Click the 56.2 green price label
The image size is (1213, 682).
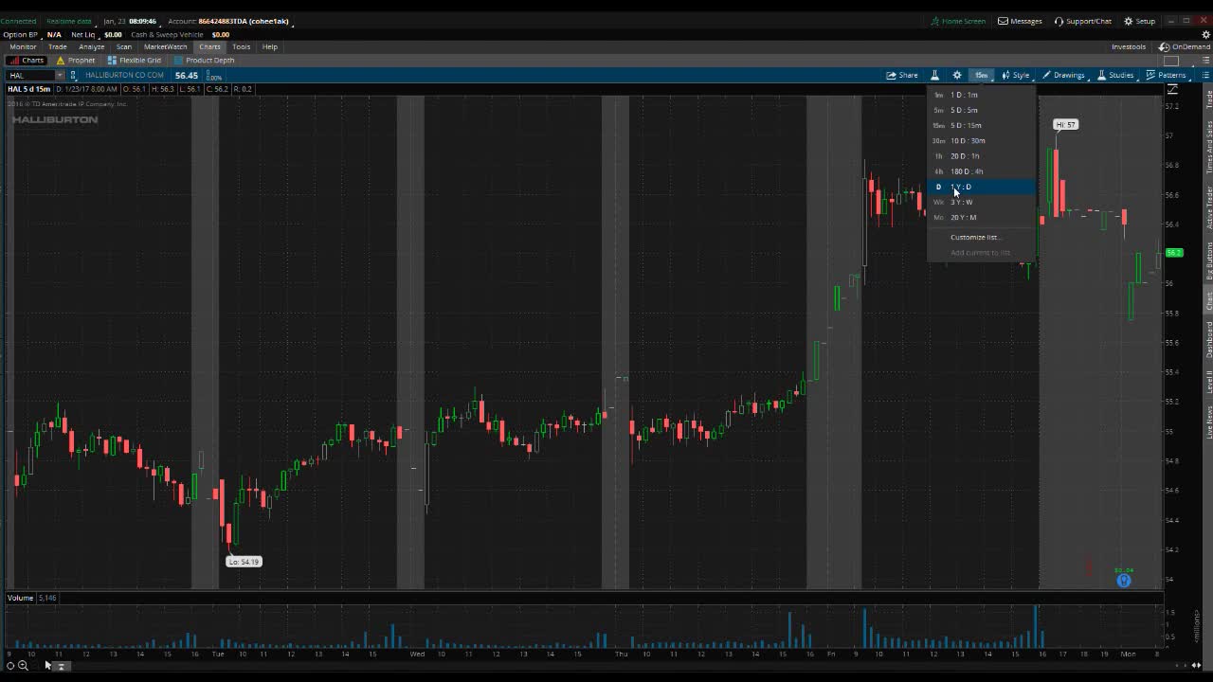[1174, 253]
